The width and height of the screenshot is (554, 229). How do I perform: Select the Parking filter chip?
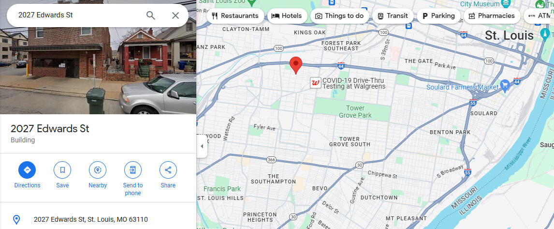tap(438, 16)
